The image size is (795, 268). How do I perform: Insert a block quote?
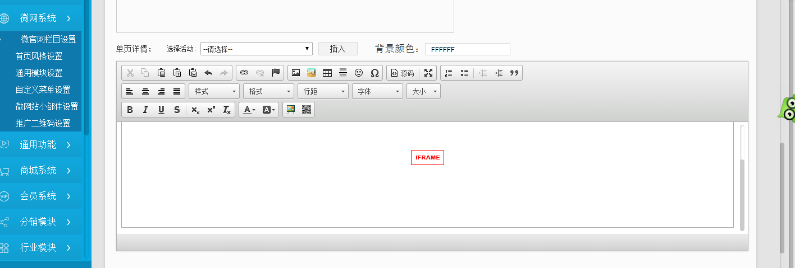pyautogui.click(x=514, y=73)
